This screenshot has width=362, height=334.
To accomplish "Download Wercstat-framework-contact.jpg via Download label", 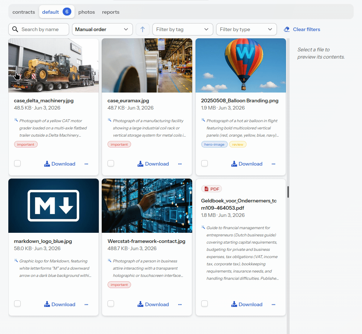I will [157, 304].
